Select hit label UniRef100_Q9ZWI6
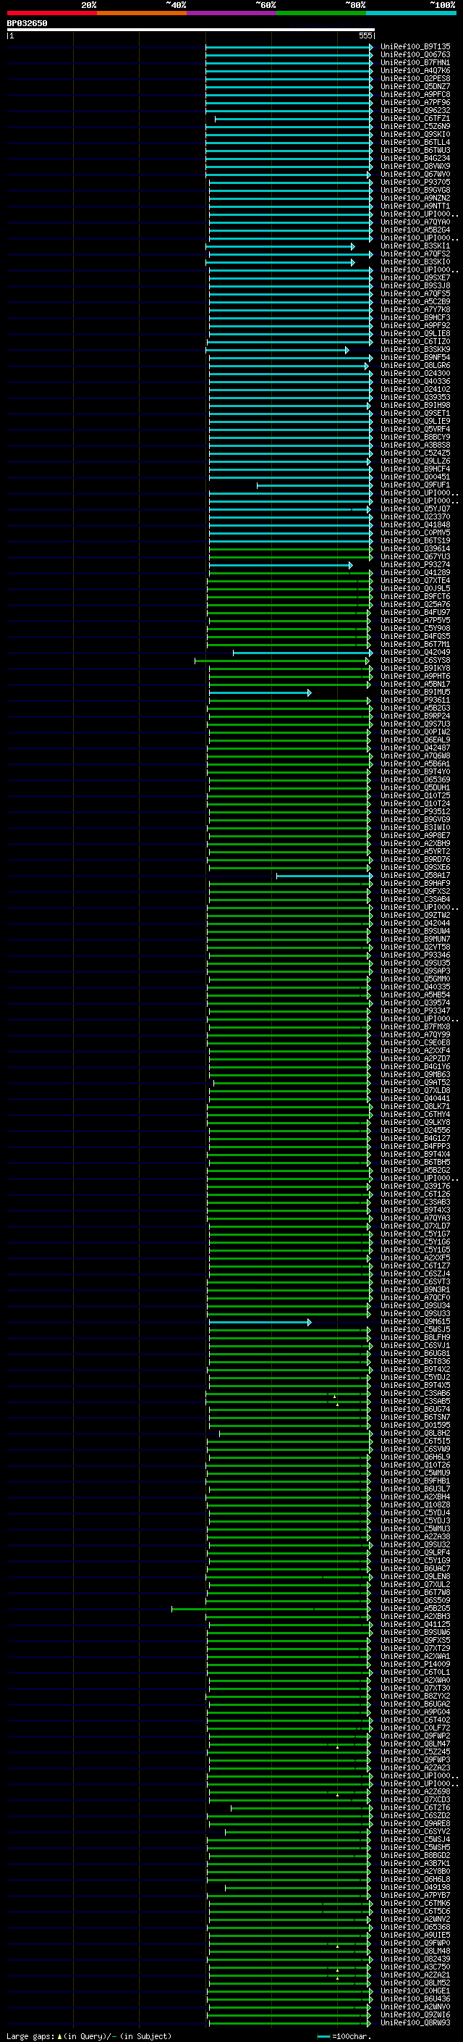 pos(415,2015)
